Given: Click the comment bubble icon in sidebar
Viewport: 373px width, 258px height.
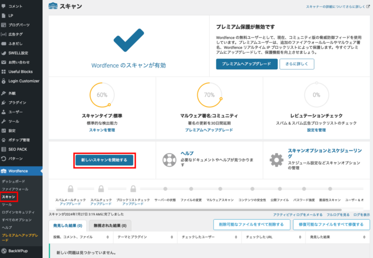Looking at the screenshot, I should coord(4,6).
